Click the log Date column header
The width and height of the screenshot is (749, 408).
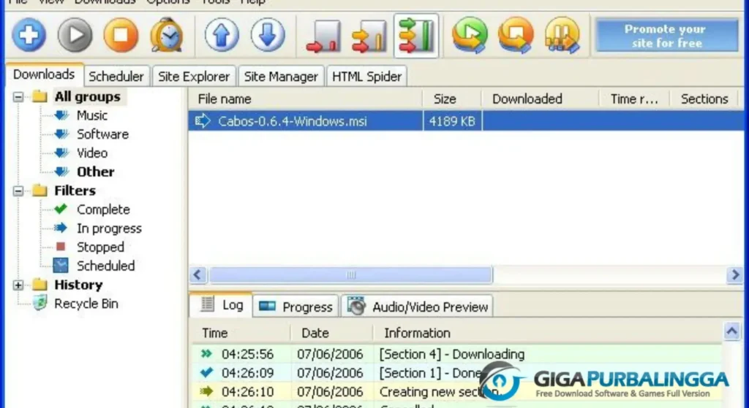[x=331, y=333]
